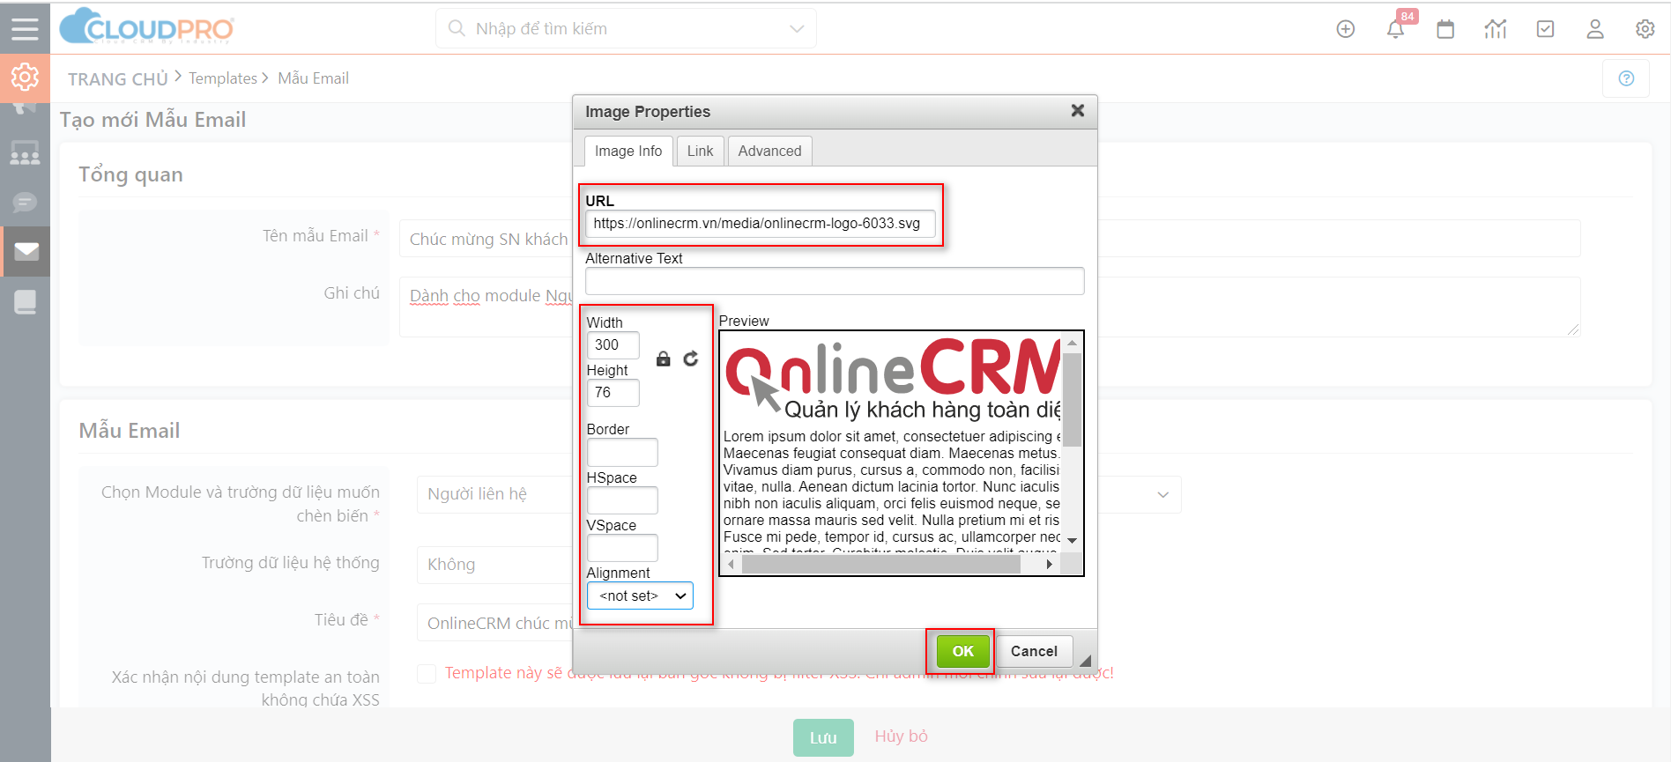Focus the Alternative Text field
1671x762 pixels.
pos(835,281)
